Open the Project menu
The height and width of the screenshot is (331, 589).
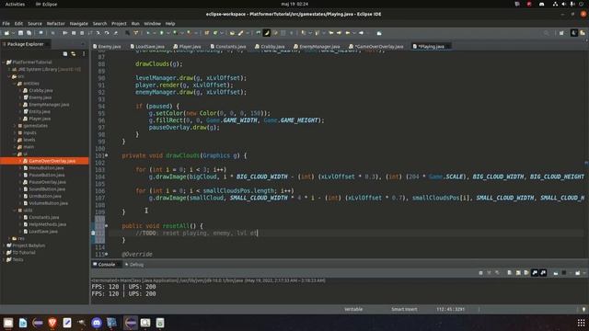click(119, 23)
